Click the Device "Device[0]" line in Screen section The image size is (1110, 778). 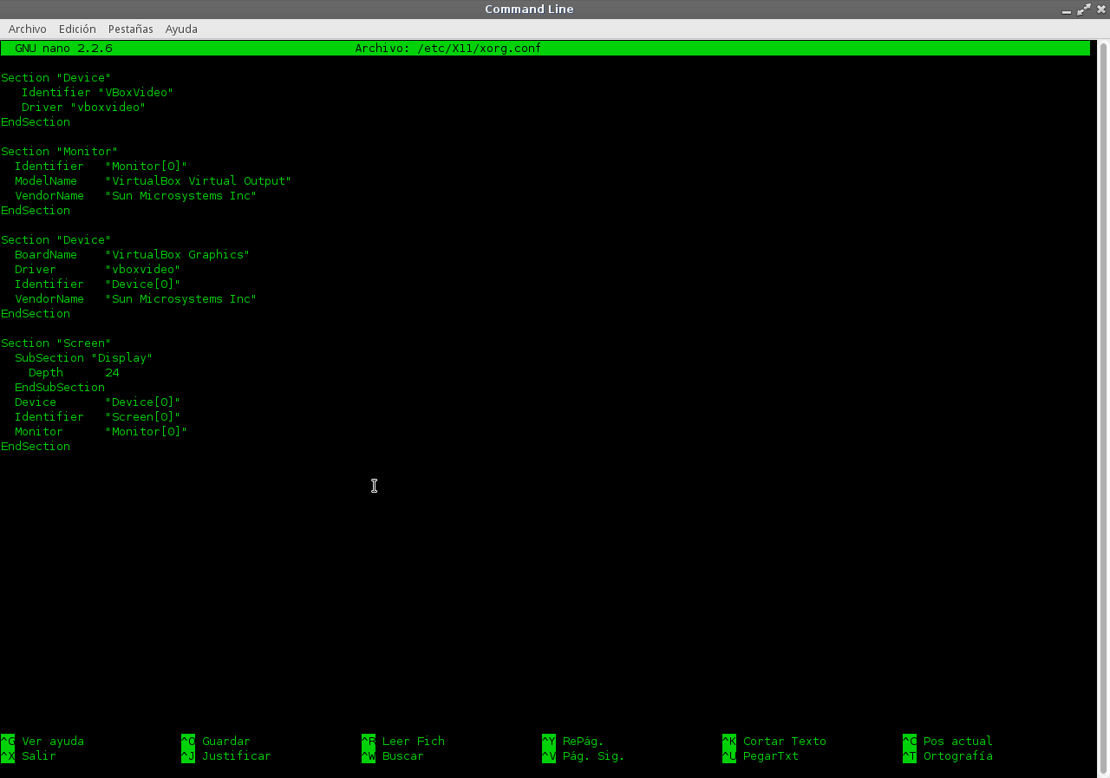tap(98, 402)
